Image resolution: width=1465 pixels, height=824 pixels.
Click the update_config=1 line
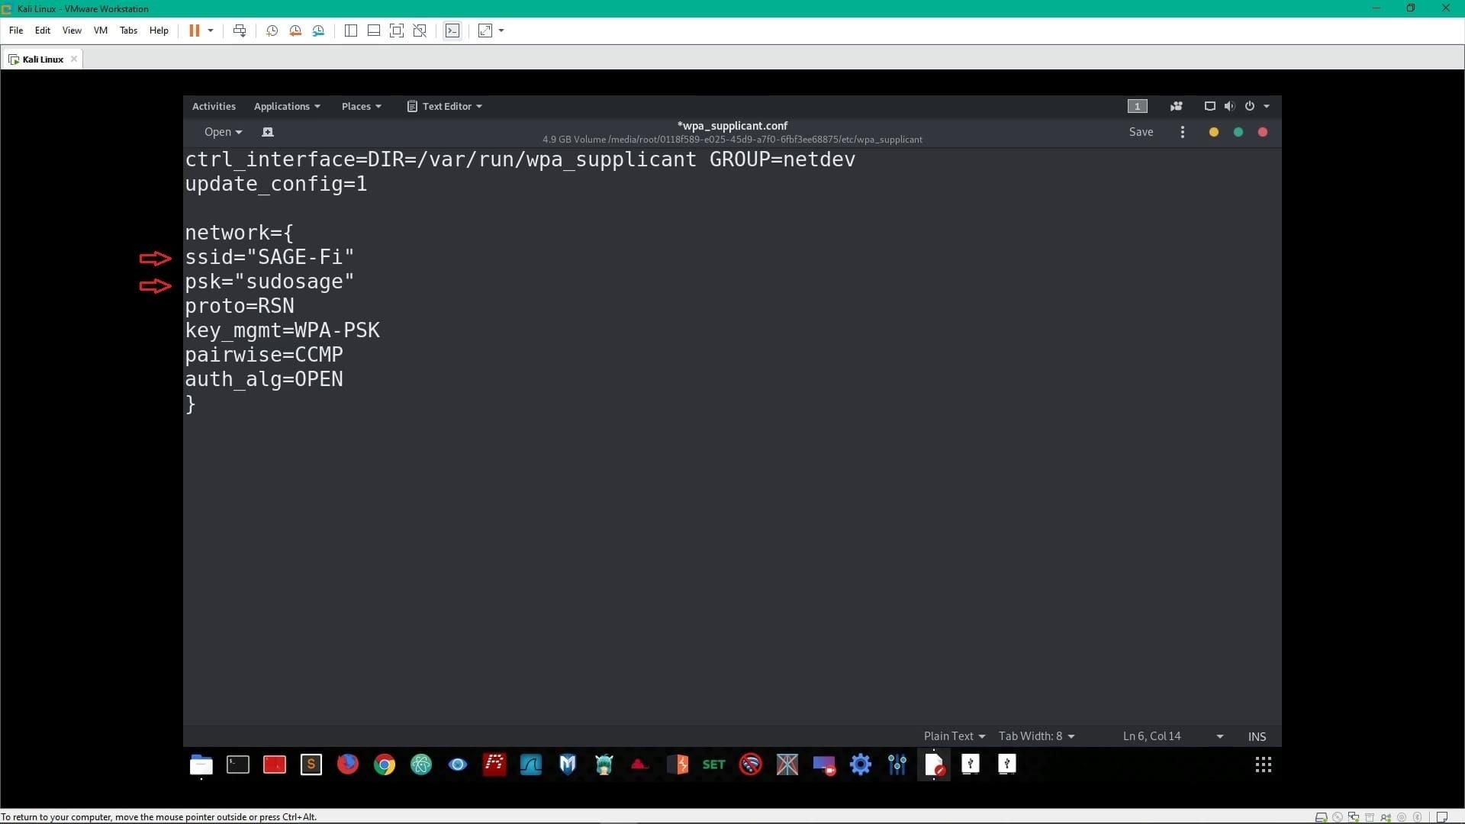pos(276,184)
